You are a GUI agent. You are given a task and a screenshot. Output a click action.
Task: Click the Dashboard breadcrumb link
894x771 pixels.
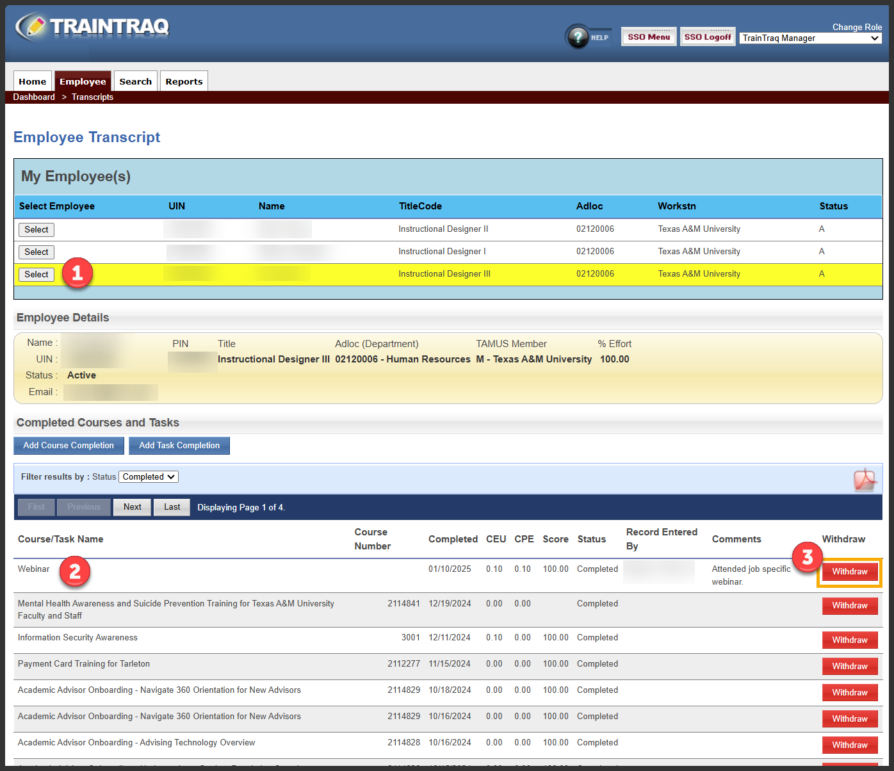(x=33, y=97)
